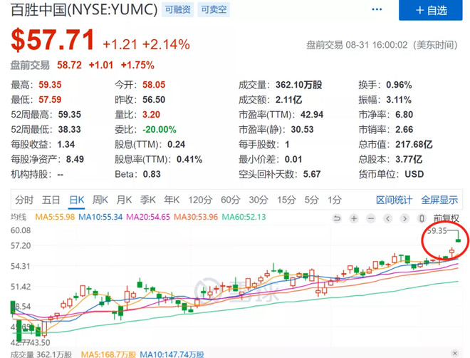Click the 成交量 value 362.10万股
Screen dimensions: 470x358
(x=299, y=85)
